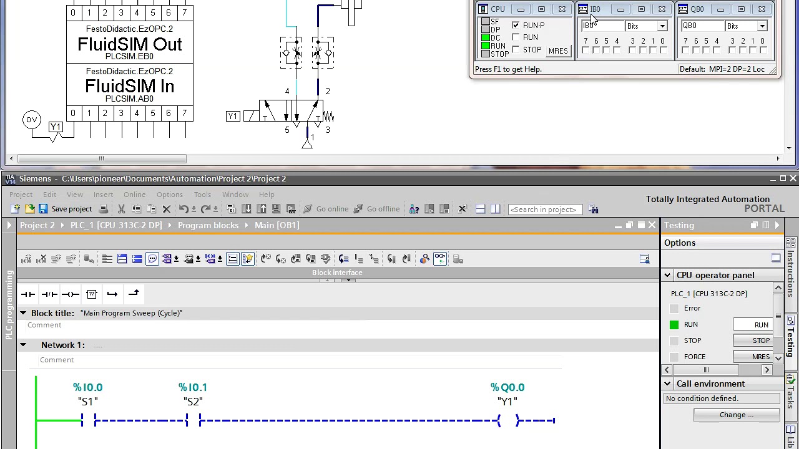This screenshot has height=449, width=799.
Task: Toggle network comments speech bubble icon
Action: pos(152,259)
